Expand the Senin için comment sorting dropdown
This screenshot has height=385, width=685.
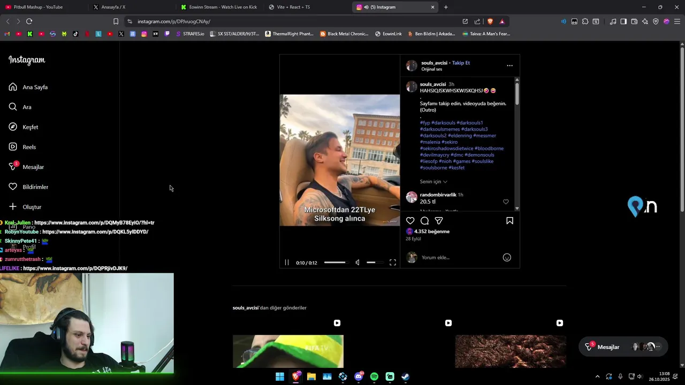[433, 182]
